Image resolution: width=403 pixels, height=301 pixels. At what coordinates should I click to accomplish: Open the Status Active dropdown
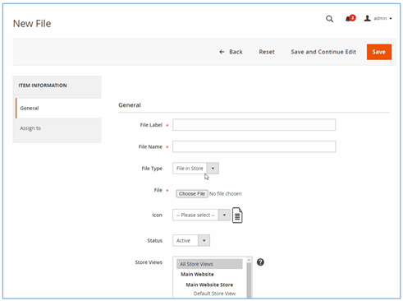tap(191, 240)
